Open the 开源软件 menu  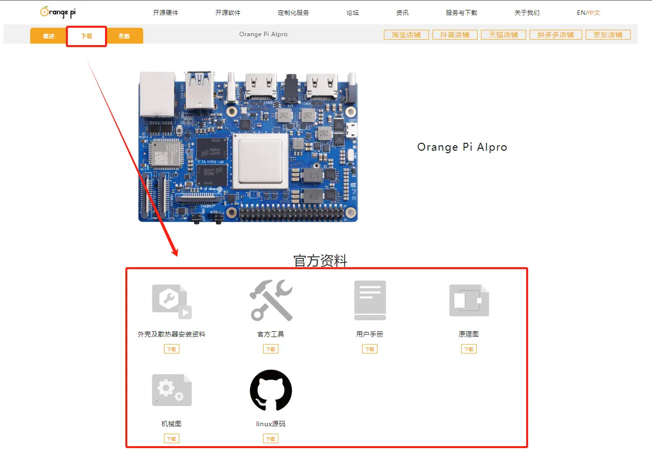pyautogui.click(x=228, y=13)
